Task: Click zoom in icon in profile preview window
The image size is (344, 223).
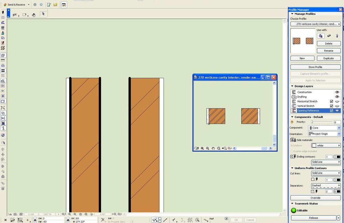Action: (202, 148)
